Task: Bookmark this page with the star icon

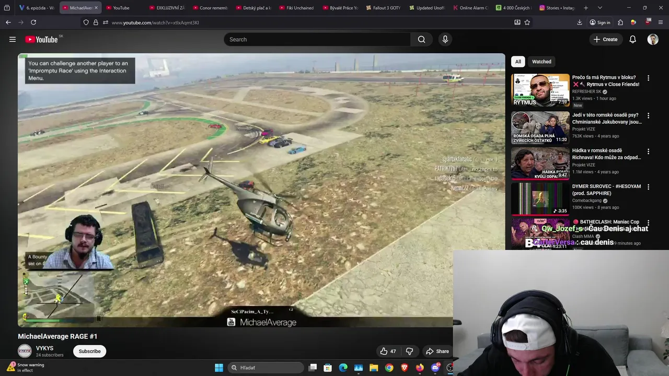Action: point(527,22)
